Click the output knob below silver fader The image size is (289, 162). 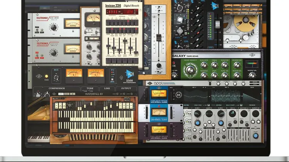159,65
